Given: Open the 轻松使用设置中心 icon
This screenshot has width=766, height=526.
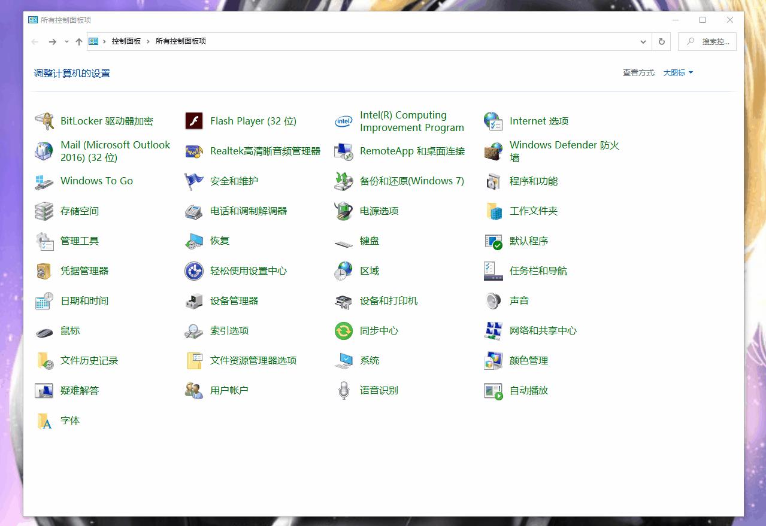Looking at the screenshot, I should click(x=194, y=271).
